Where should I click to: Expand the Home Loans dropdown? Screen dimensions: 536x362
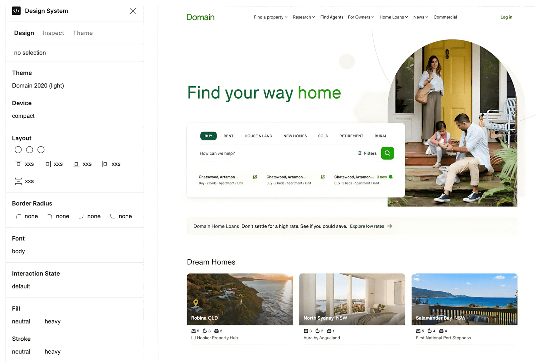point(393,17)
